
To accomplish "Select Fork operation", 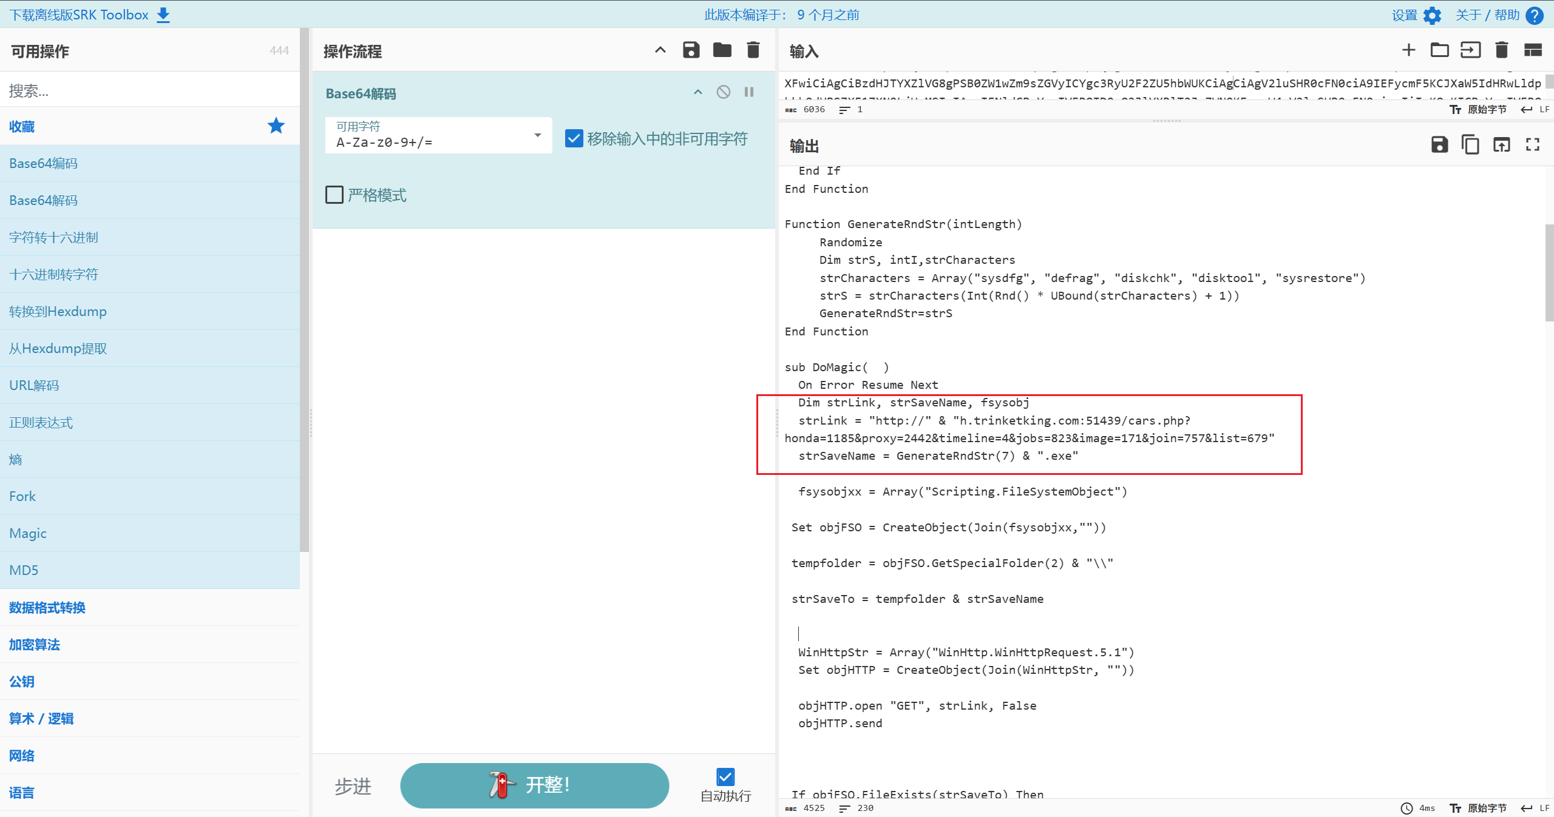I will coord(150,497).
